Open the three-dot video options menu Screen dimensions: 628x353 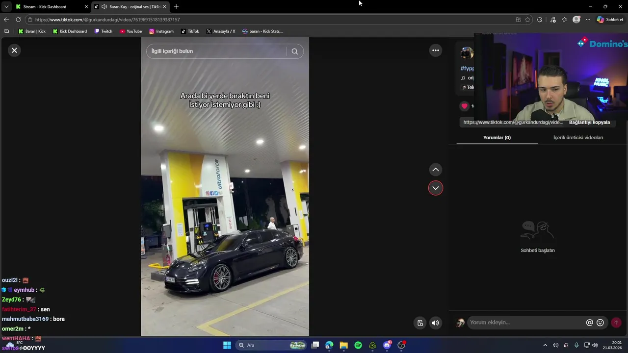[x=435, y=50]
